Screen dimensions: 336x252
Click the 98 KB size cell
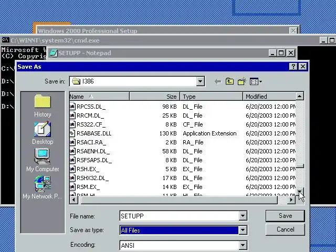(x=170, y=107)
